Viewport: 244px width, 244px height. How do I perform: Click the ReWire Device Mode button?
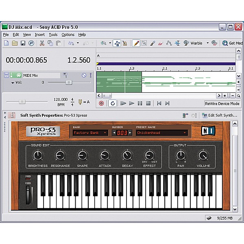[x=222, y=103]
